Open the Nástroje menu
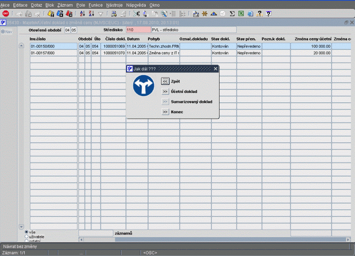355x256 pixels. tap(114, 4)
